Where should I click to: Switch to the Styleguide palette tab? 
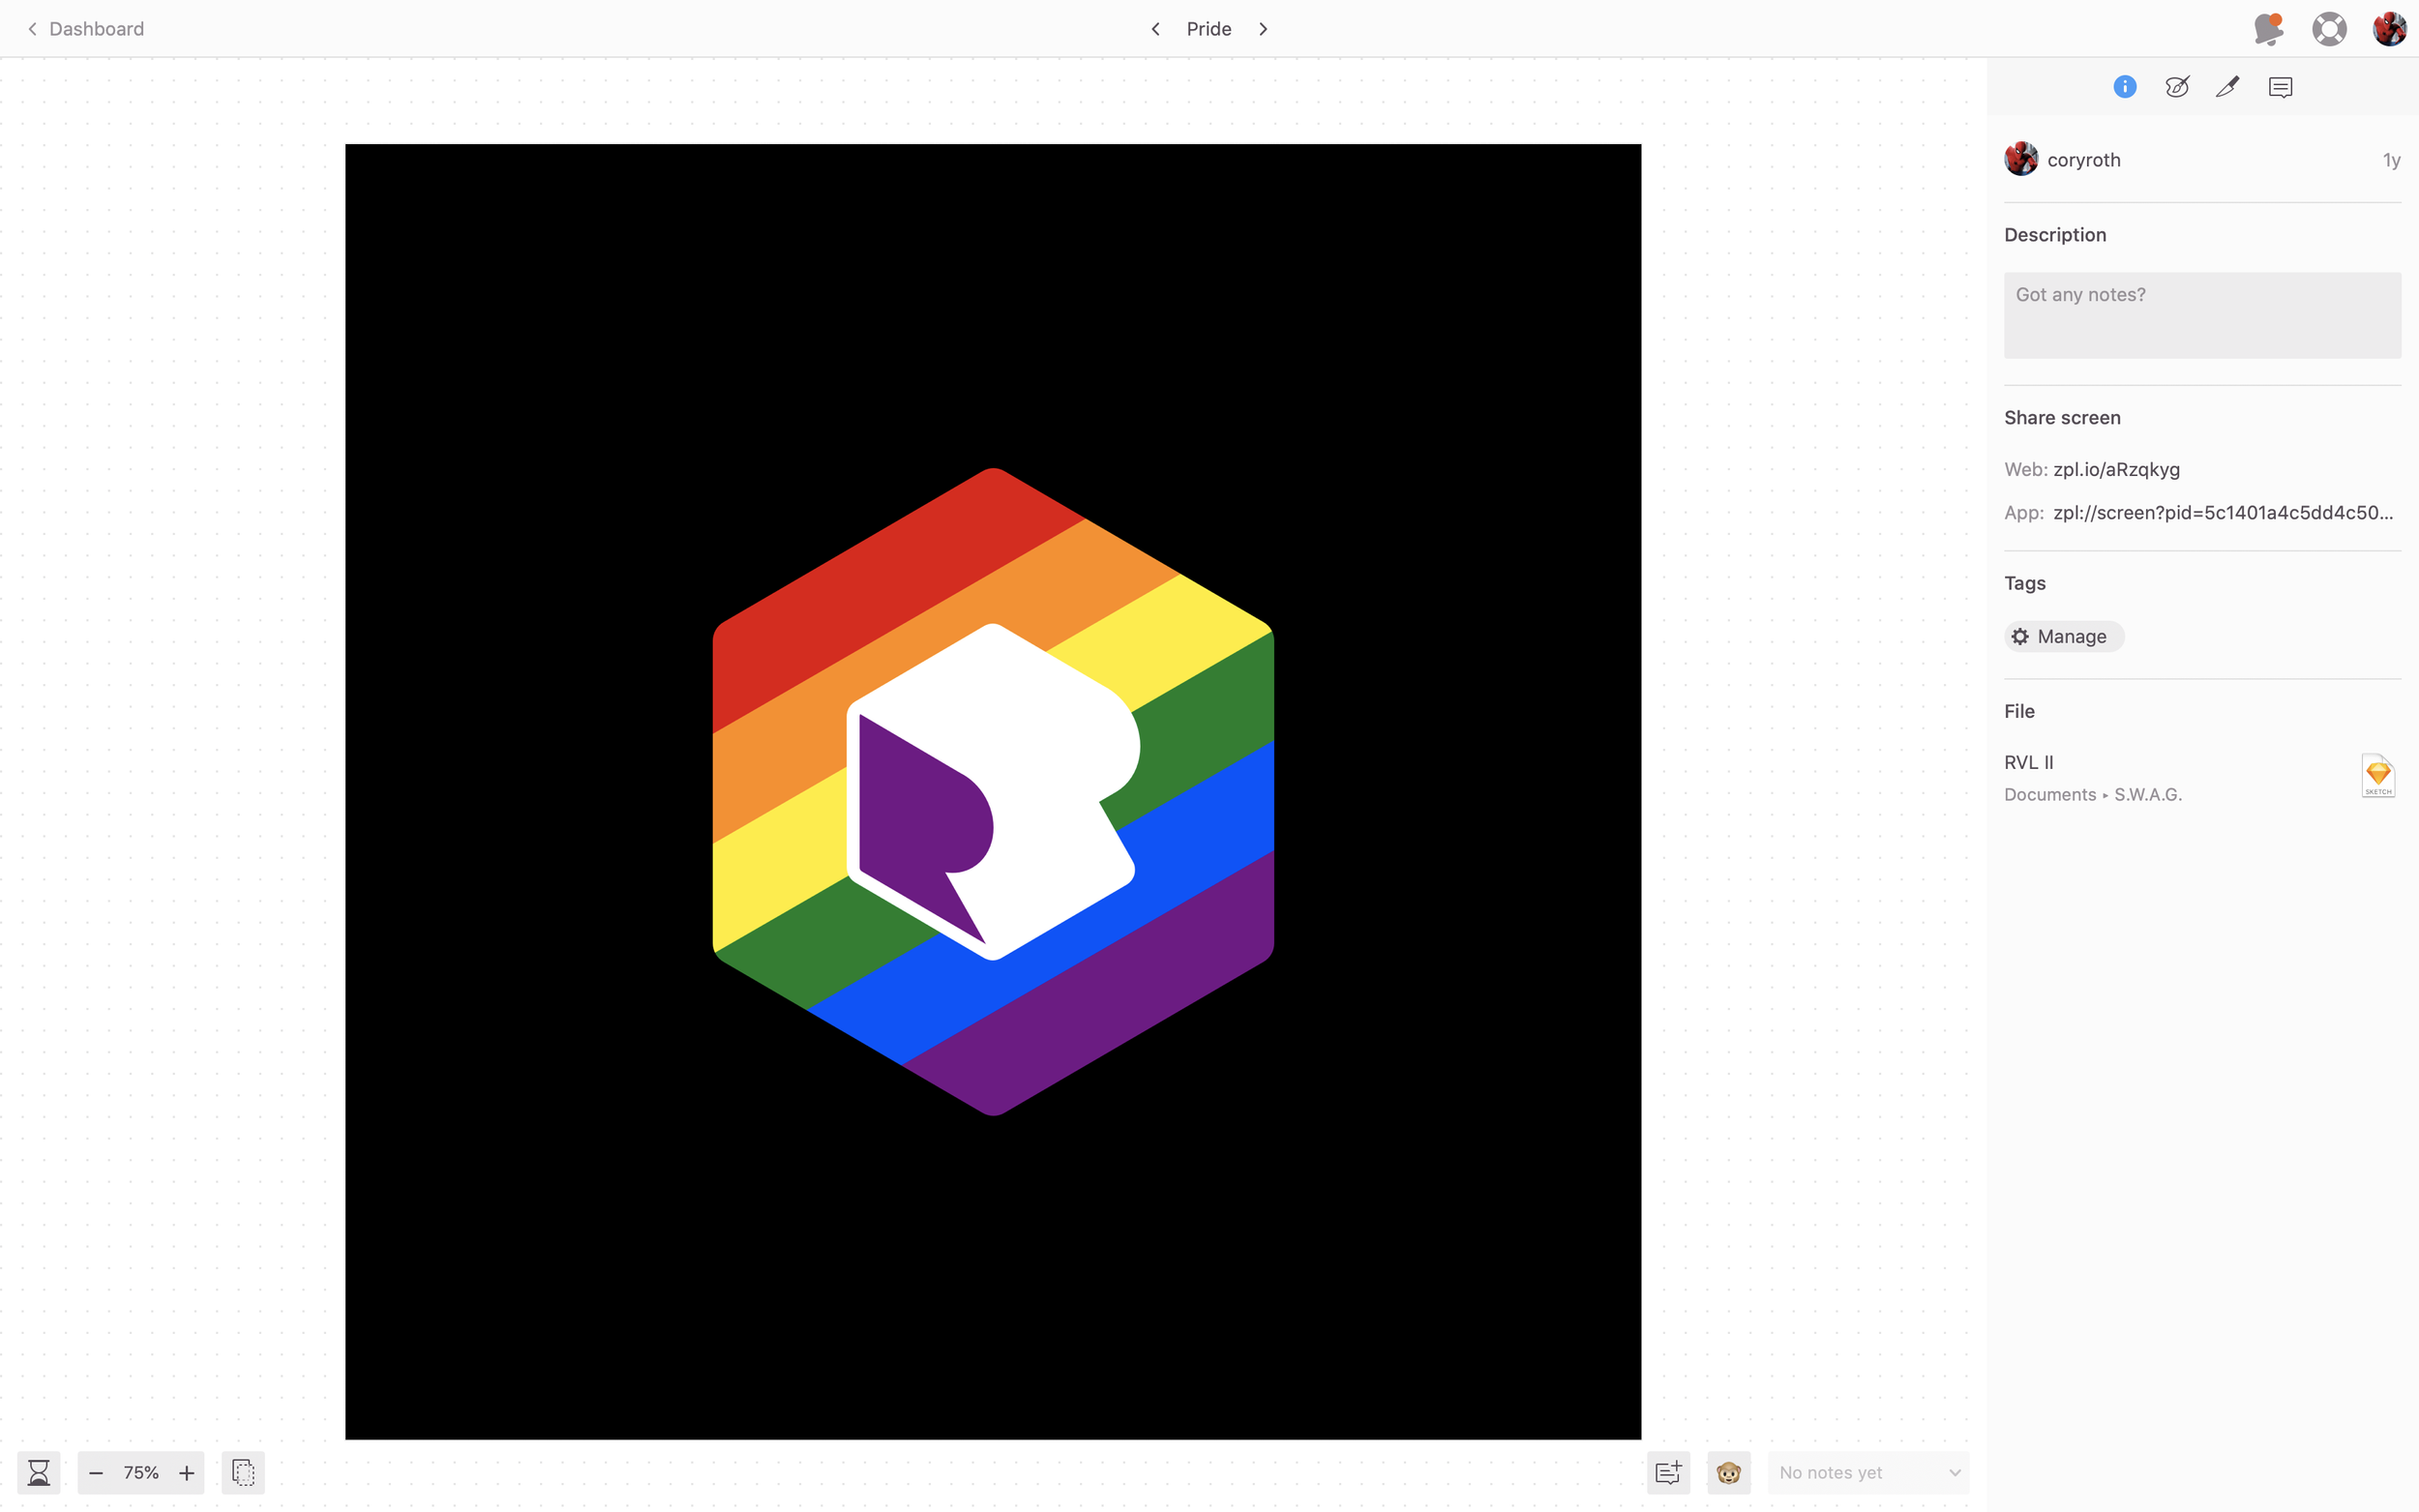pyautogui.click(x=2177, y=87)
